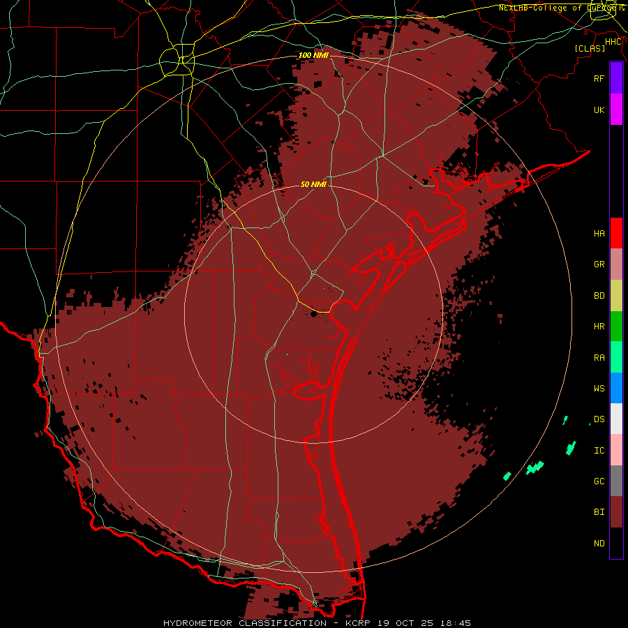Select the GR pink legend swatch
This screenshot has width=628, height=628.
(616, 264)
